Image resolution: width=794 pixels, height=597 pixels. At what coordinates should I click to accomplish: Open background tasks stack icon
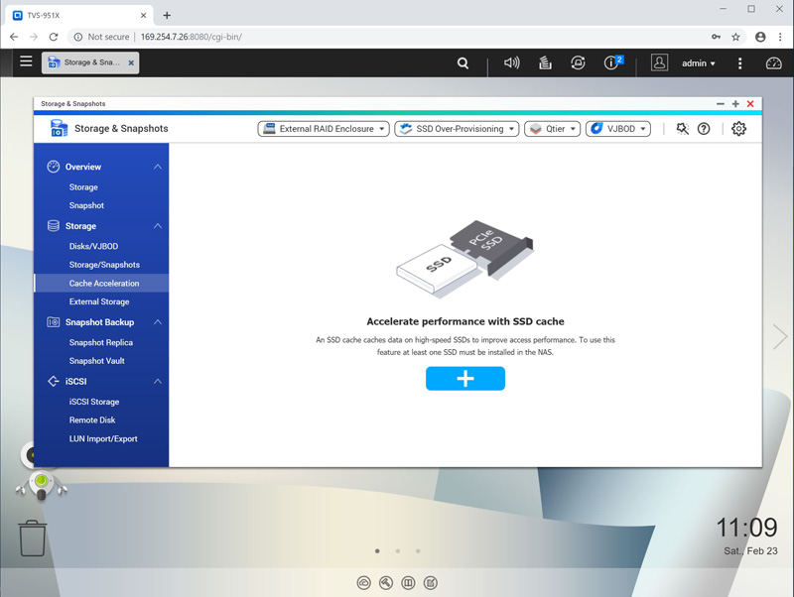(545, 62)
